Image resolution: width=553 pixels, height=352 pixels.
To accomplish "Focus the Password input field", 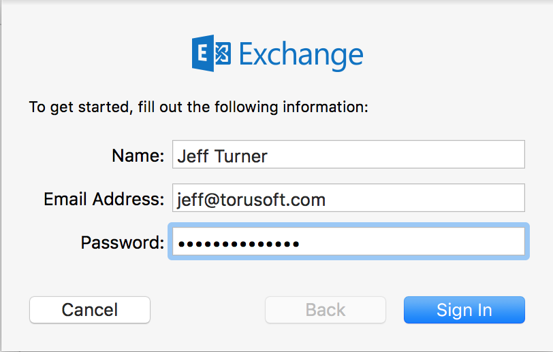I will (x=349, y=241).
